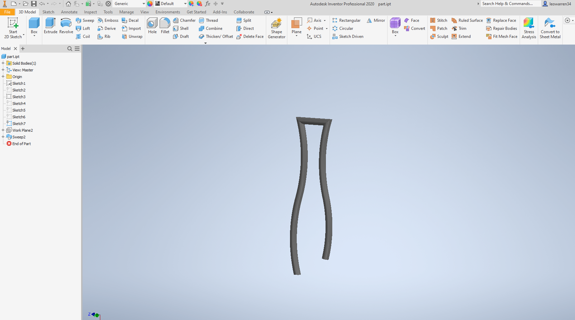Image resolution: width=575 pixels, height=320 pixels.
Task: Switch to the Sketch ribbon tab
Action: [48, 12]
